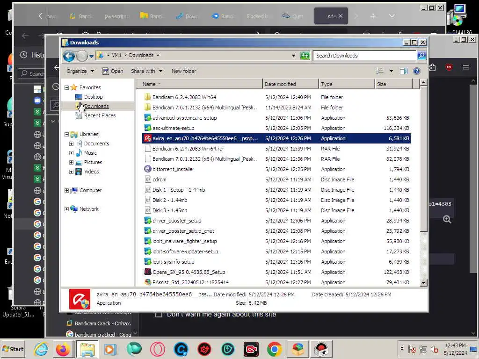The width and height of the screenshot is (479, 359).
Task: Open recent pages dropdown beside Forward arrow
Action: click(x=91, y=56)
